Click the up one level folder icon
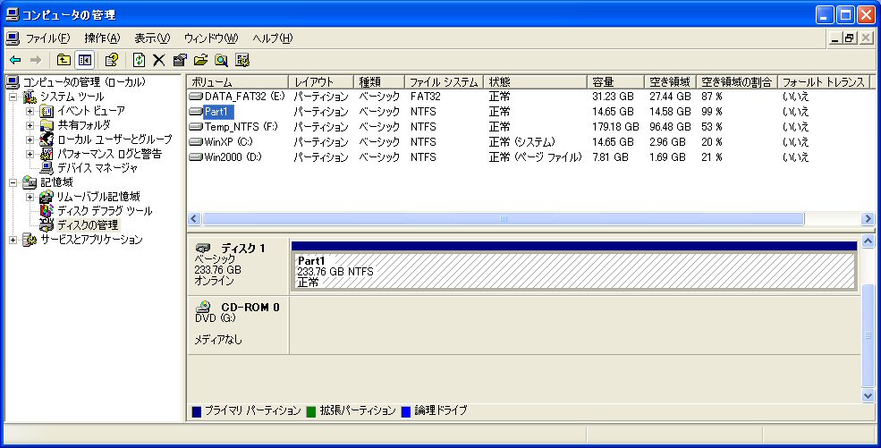The height and width of the screenshot is (448, 881). [x=64, y=60]
